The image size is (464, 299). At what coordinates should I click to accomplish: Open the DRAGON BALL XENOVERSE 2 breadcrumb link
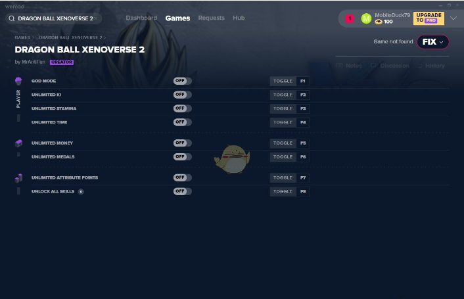[x=70, y=37]
